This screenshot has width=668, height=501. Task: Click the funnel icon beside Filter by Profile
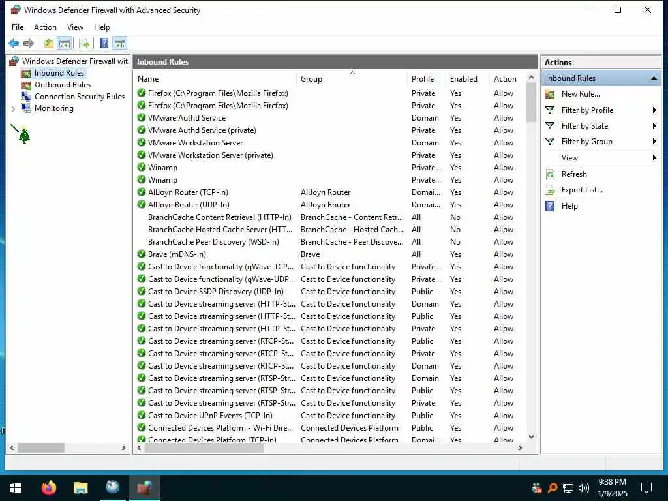pos(550,110)
